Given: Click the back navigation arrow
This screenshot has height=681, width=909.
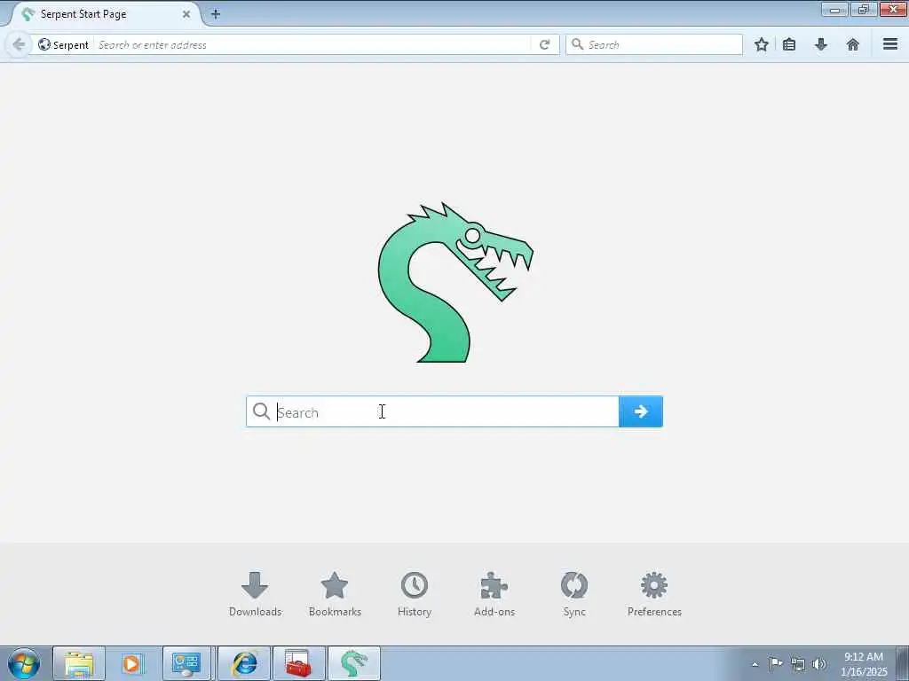Looking at the screenshot, I should pyautogui.click(x=19, y=44).
